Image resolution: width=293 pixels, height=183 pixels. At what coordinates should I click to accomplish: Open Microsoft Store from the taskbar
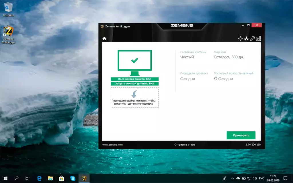[x=62, y=178]
